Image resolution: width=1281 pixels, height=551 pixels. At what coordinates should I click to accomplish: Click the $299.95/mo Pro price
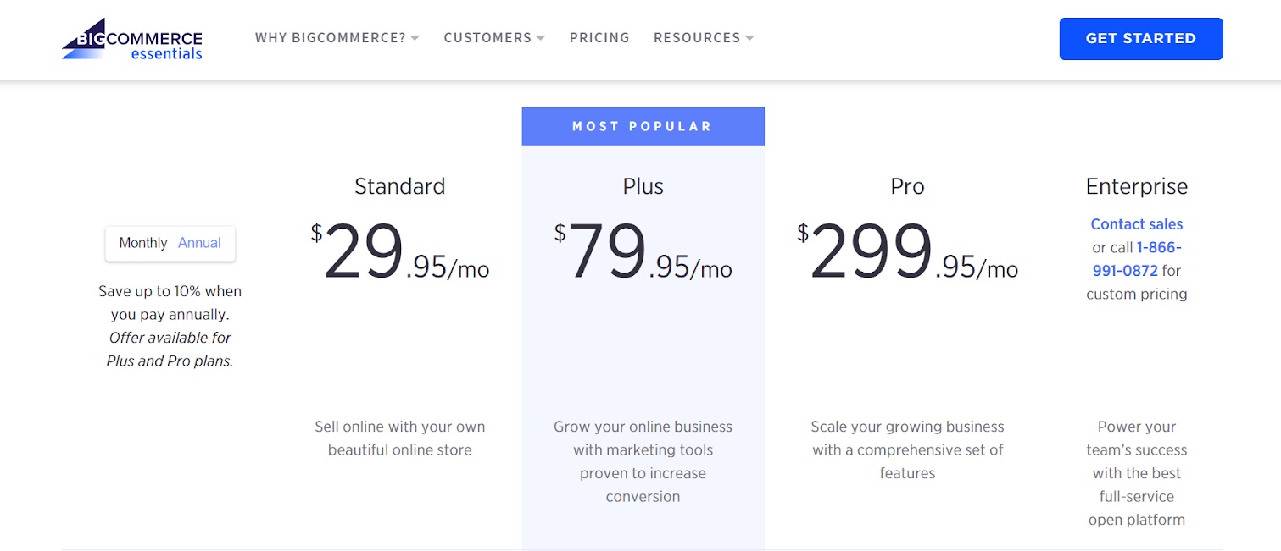tap(906, 254)
